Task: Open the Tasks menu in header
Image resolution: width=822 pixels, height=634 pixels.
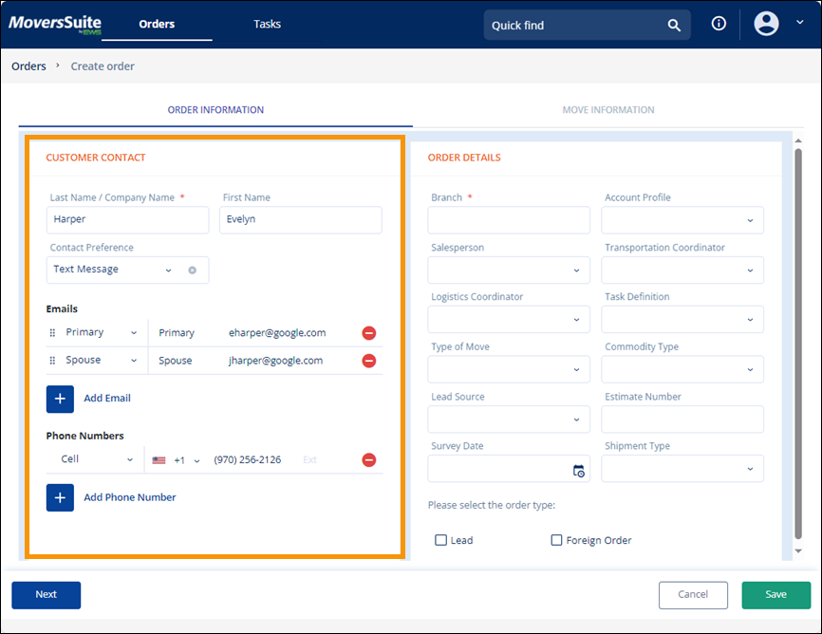Action: pos(267,24)
